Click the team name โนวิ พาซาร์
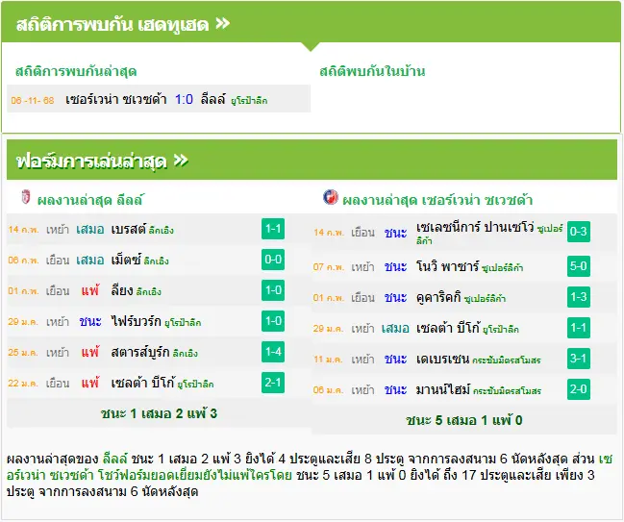Viewport: 624px width, 522px height. click(447, 266)
